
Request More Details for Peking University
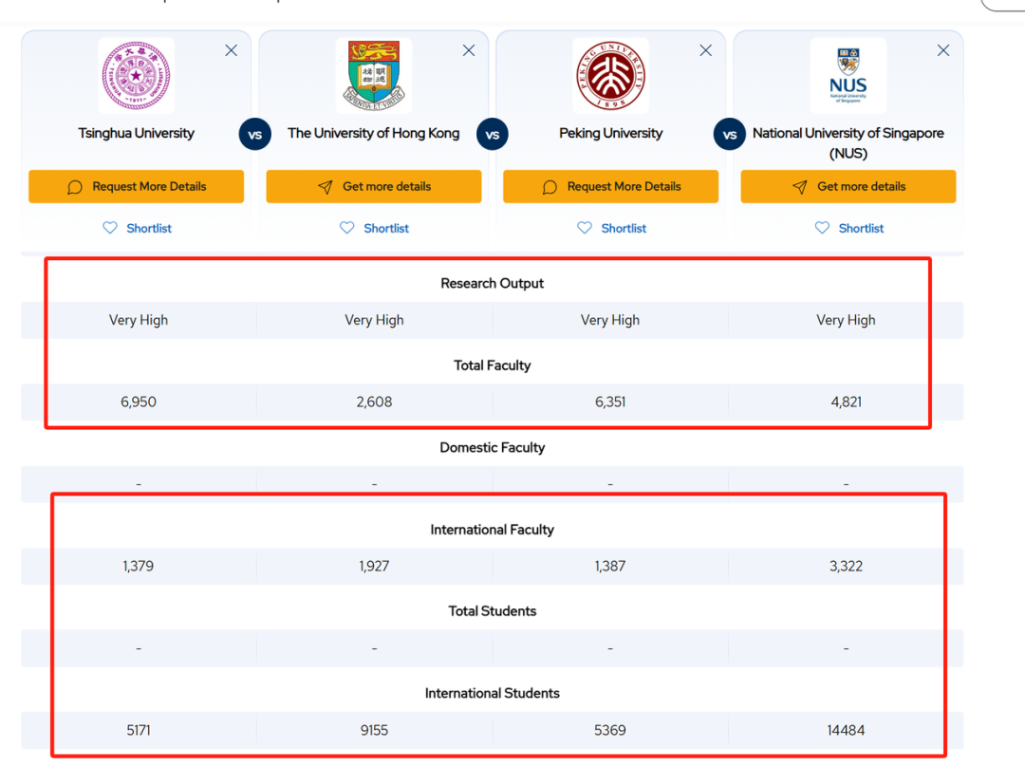611,187
